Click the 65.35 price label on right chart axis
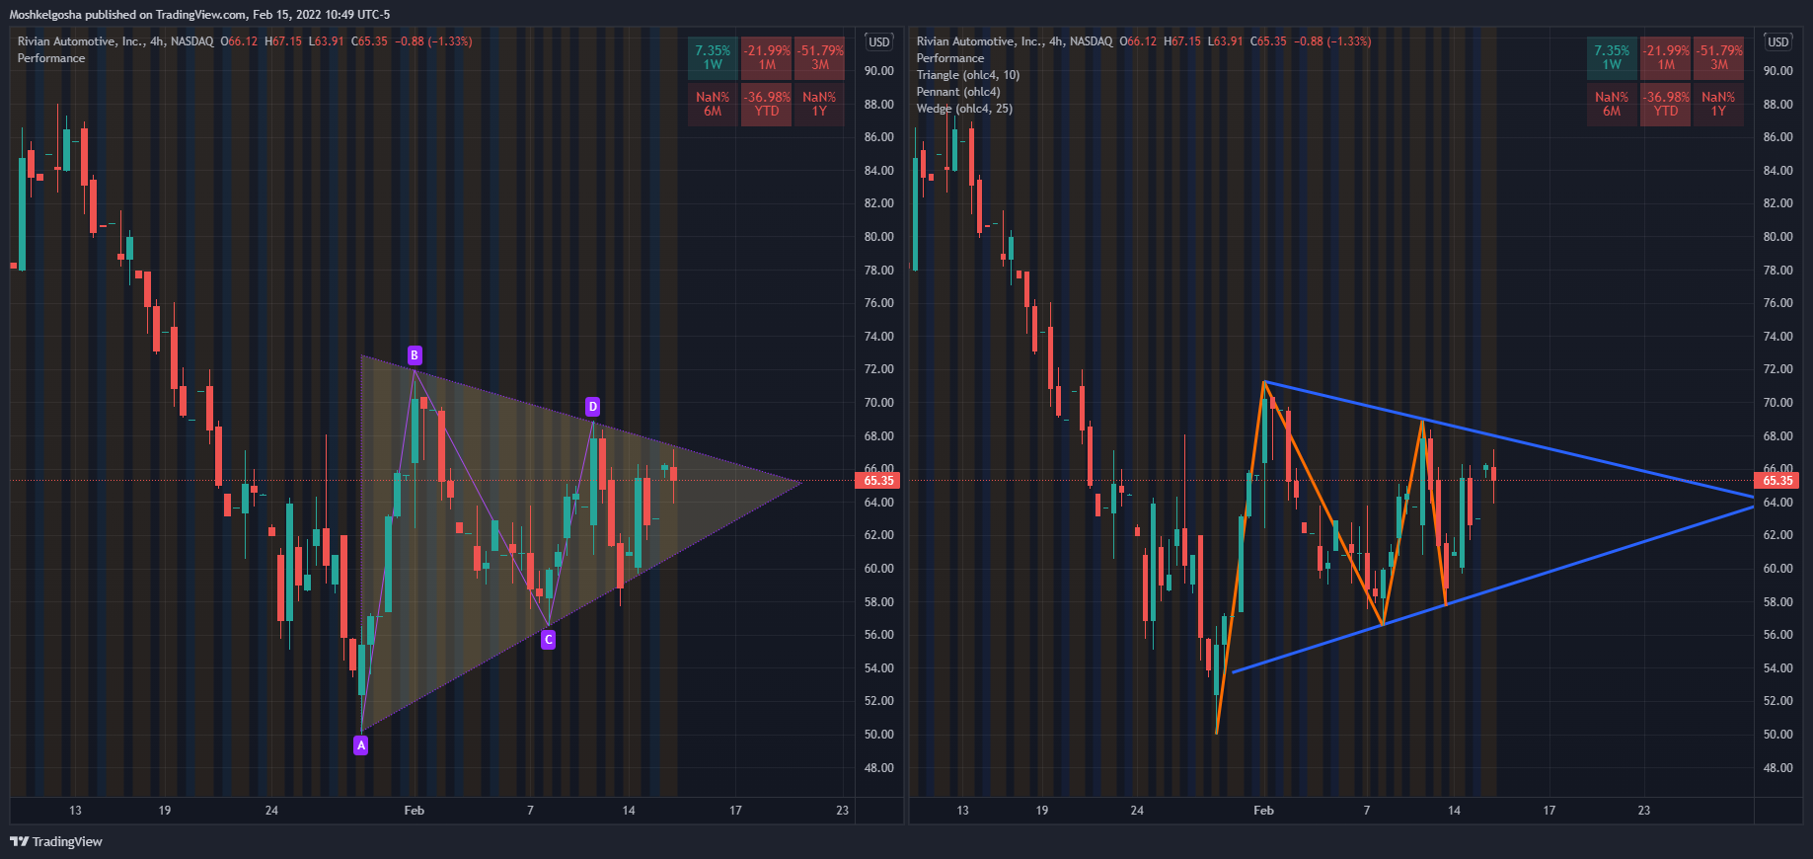Image resolution: width=1813 pixels, height=859 pixels. 1777,481
